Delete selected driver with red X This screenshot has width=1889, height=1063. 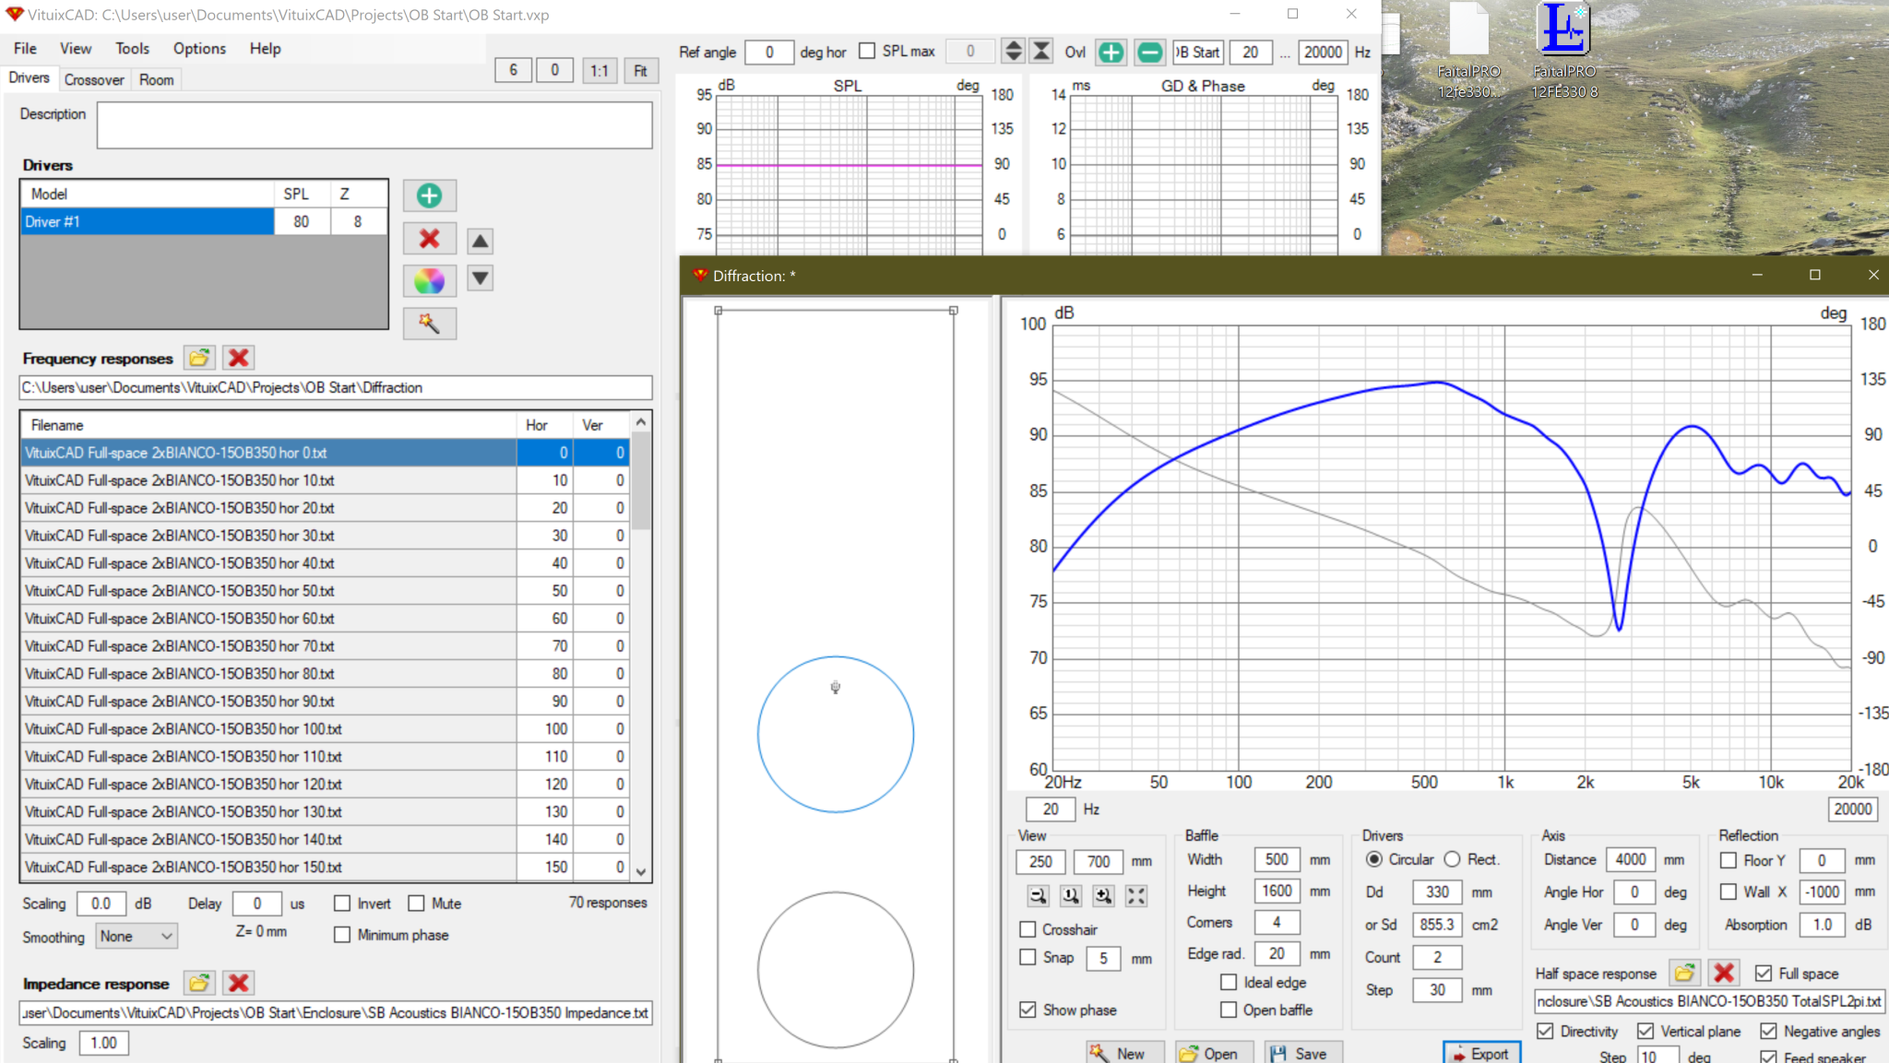click(429, 239)
